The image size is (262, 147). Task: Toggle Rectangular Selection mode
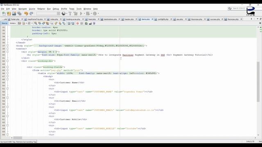coord(51,24)
